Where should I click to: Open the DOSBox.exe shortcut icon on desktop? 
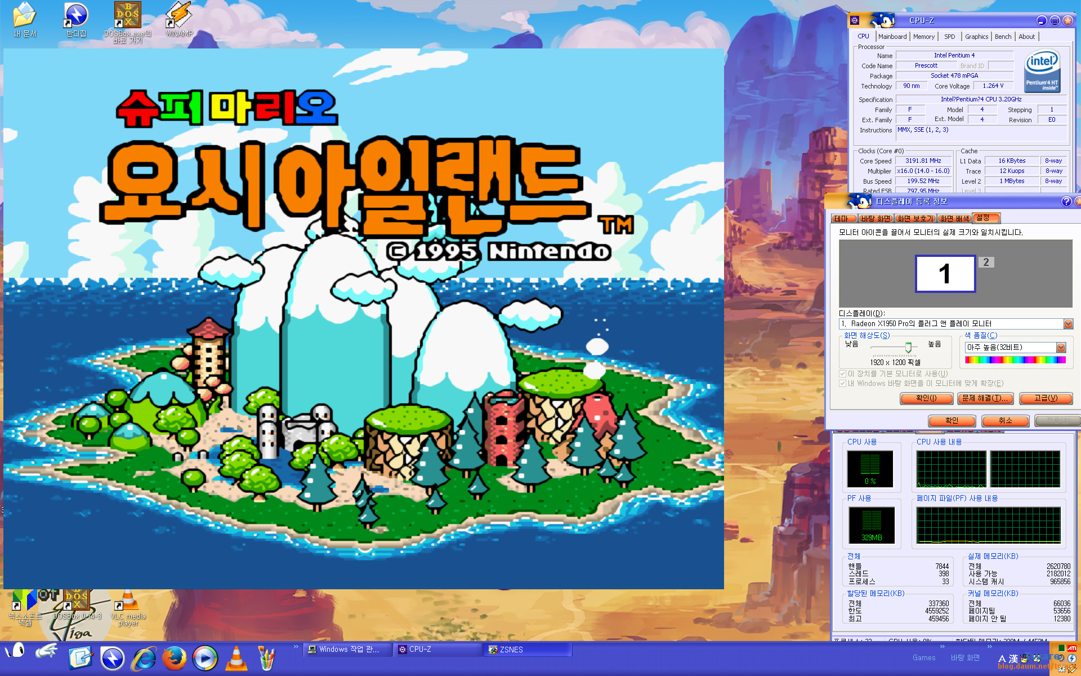click(x=128, y=23)
